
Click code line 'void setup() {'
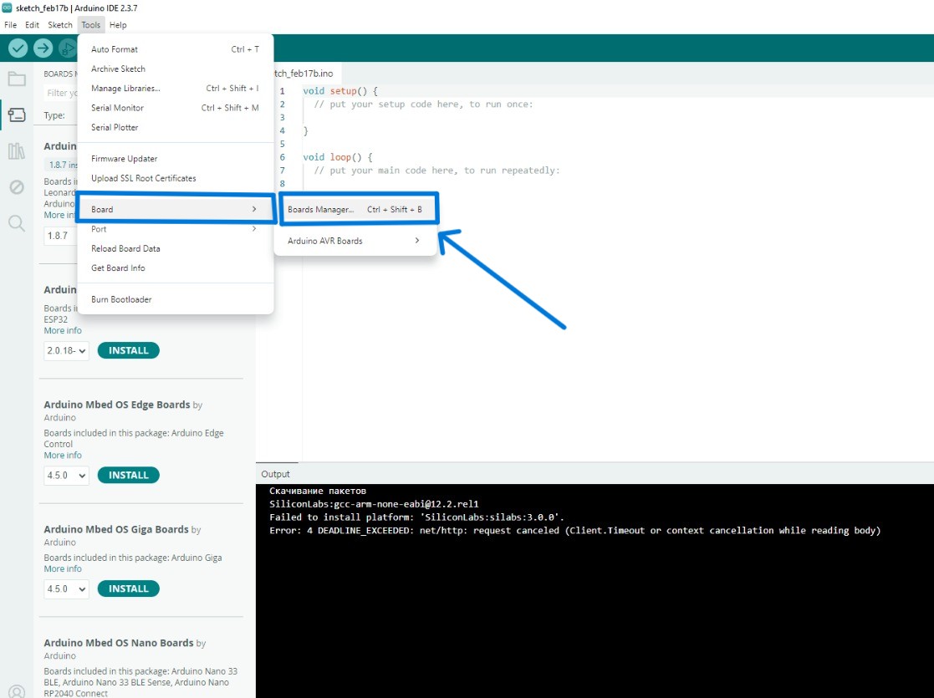340,91
